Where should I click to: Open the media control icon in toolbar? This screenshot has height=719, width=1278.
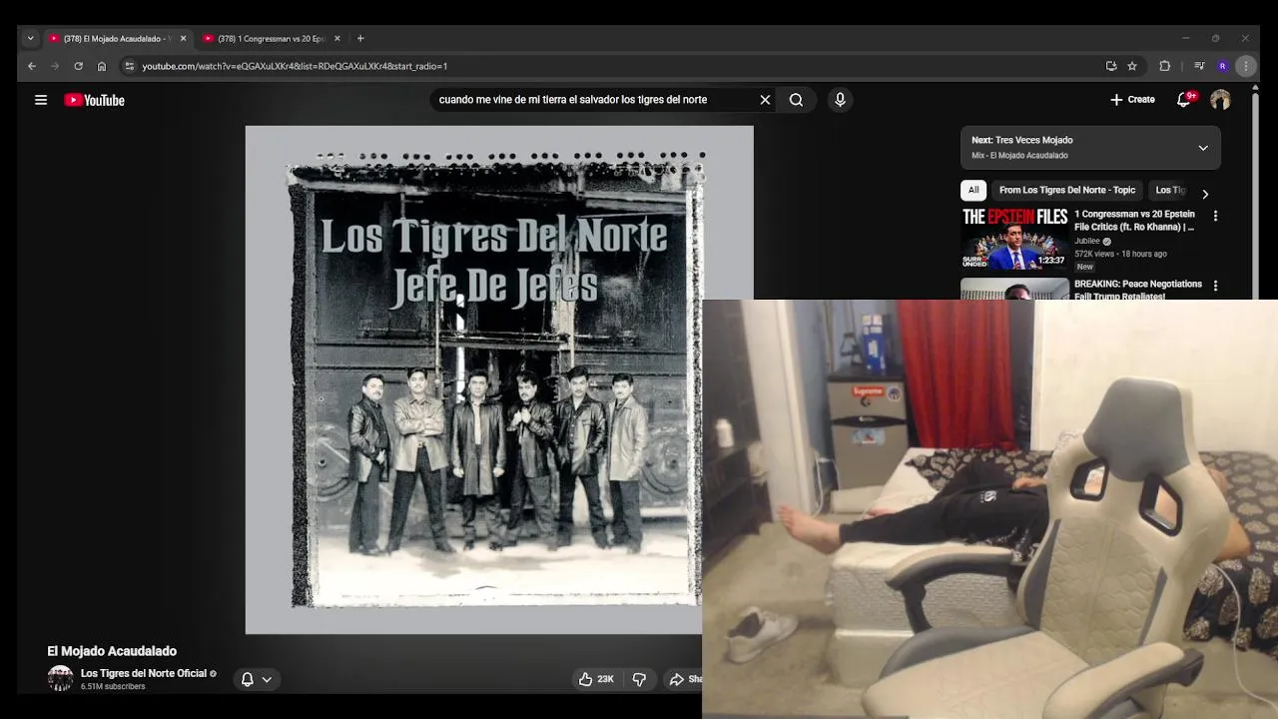pyautogui.click(x=1199, y=66)
